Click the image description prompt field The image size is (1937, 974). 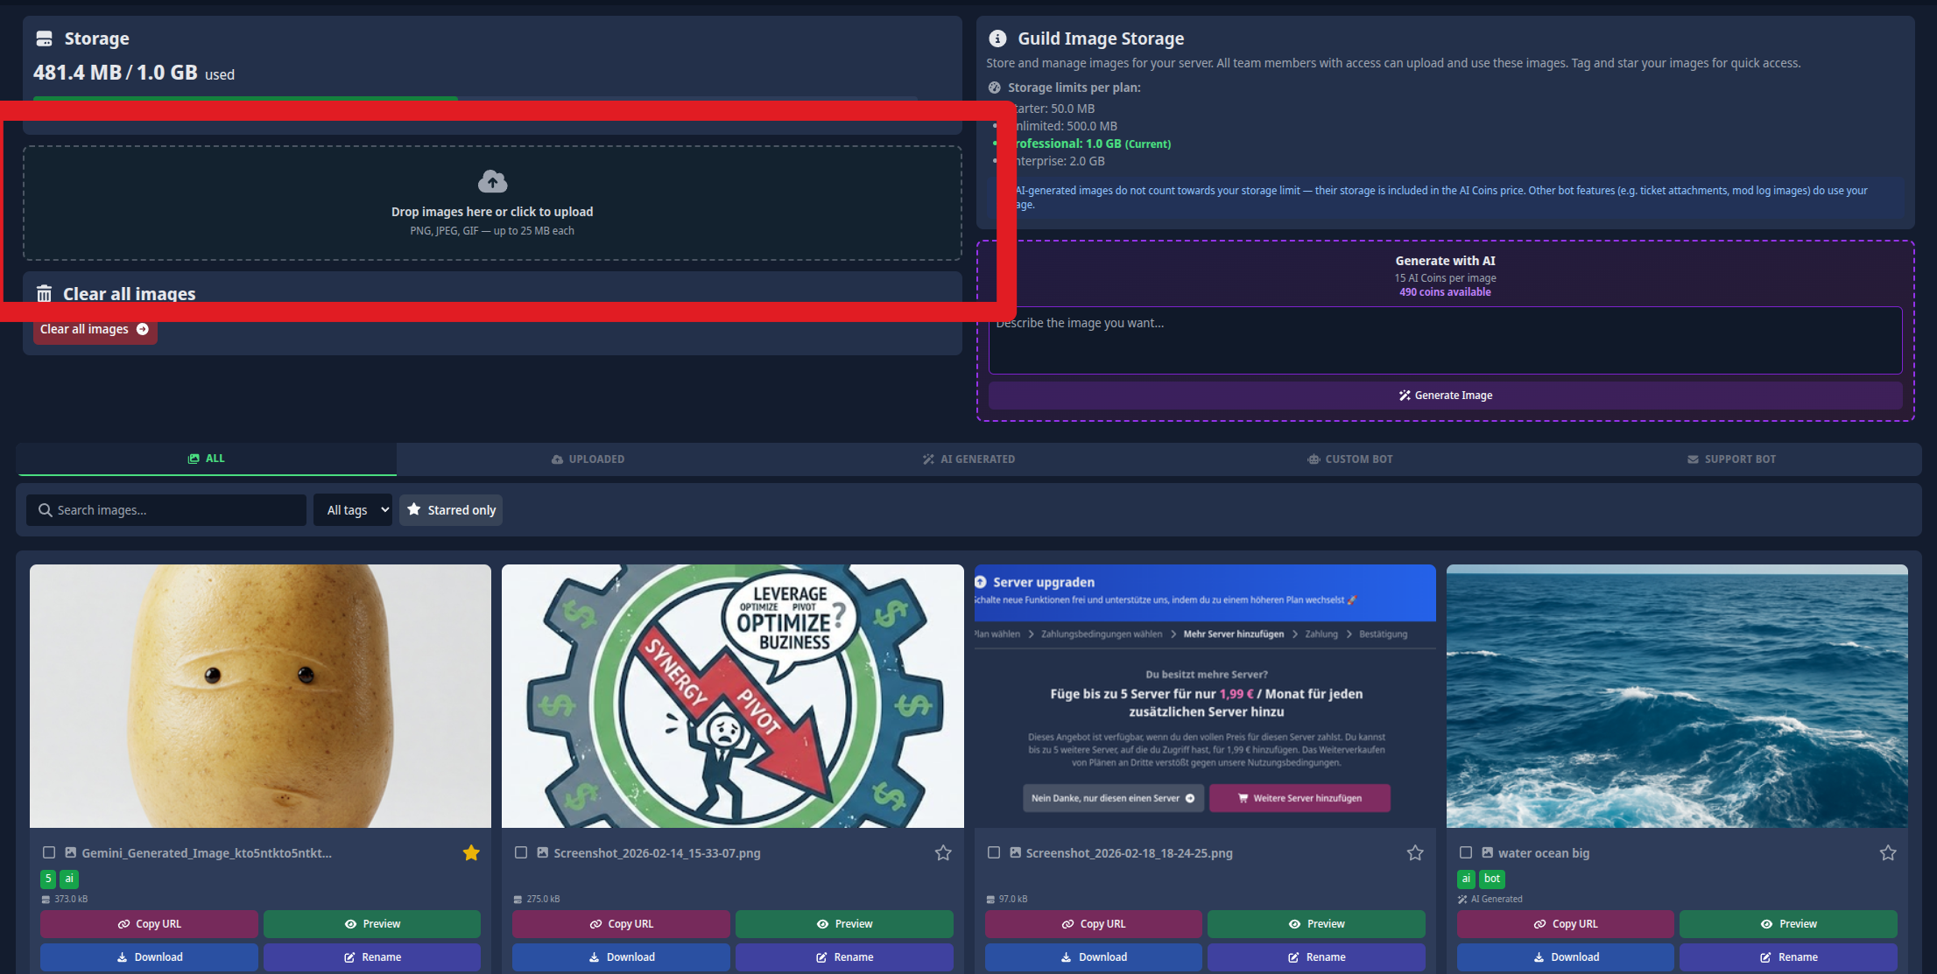coord(1445,340)
